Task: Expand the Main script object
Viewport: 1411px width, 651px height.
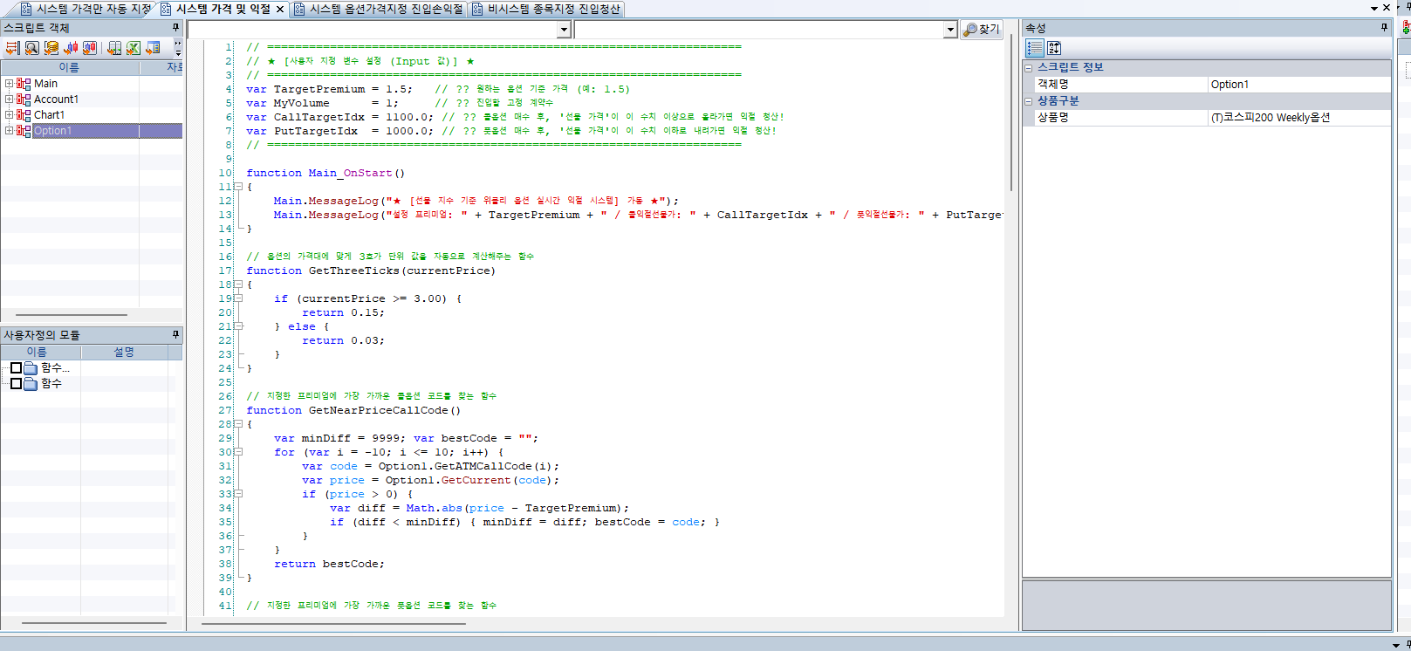Action: [9, 84]
